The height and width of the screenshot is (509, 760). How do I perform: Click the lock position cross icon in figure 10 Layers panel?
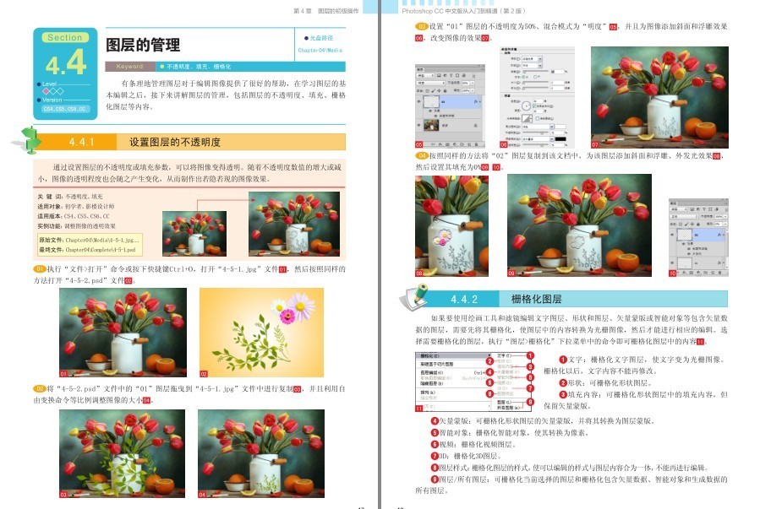tap(692, 224)
